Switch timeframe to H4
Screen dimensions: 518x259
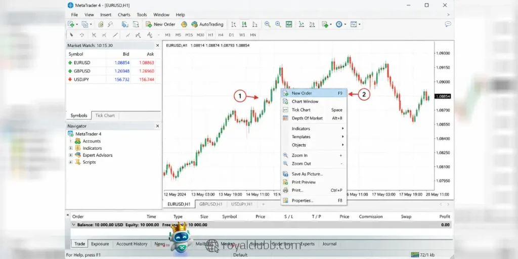coord(221,35)
